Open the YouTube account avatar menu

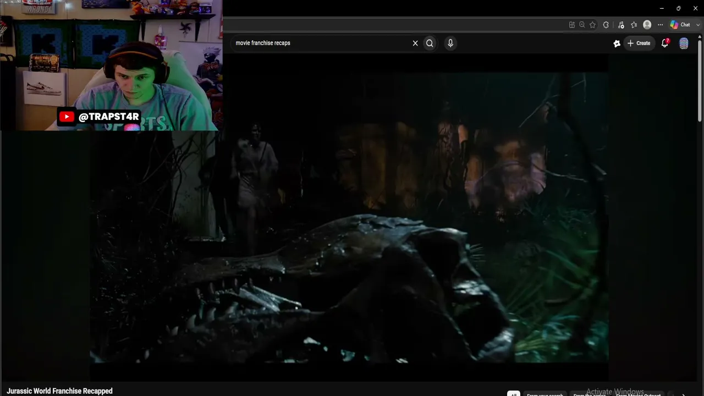(x=684, y=43)
